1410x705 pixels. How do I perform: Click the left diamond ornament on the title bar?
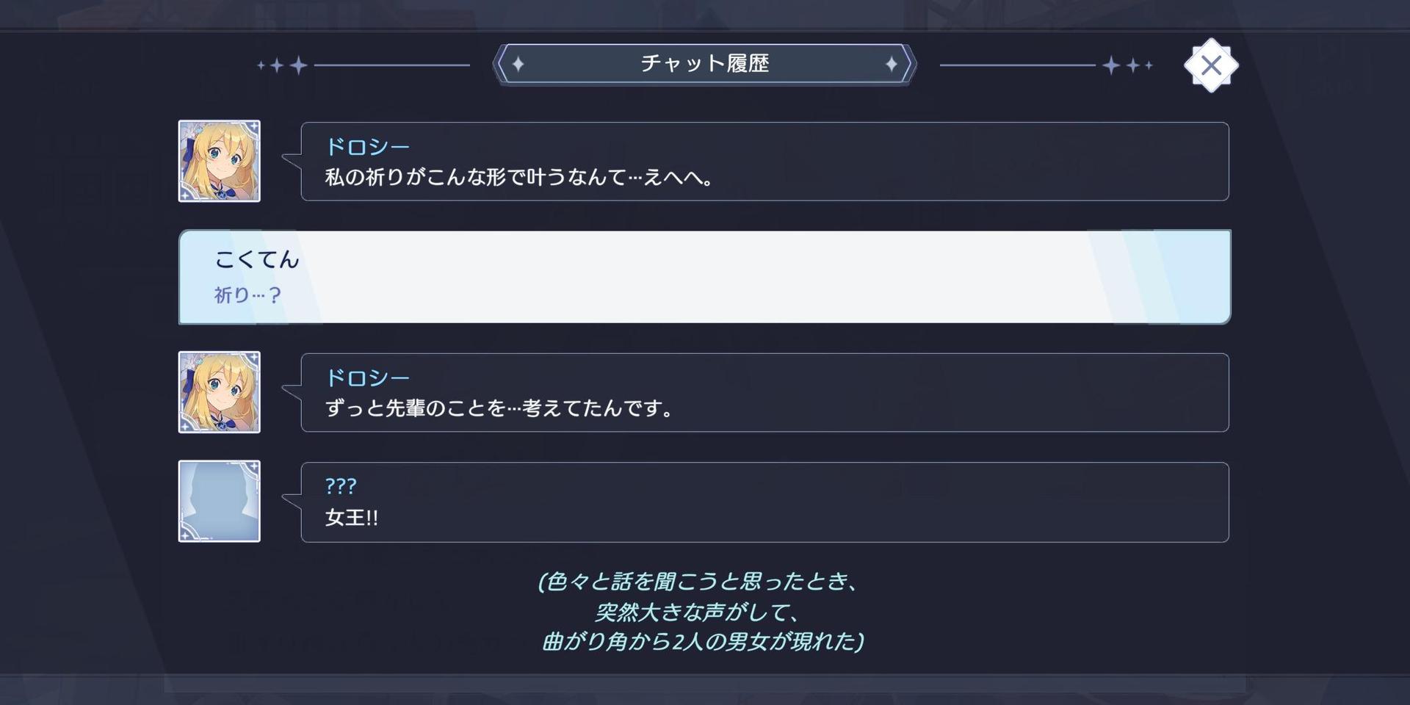518,65
